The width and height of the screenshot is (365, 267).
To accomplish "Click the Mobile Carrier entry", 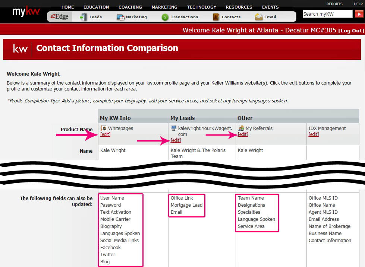I will [115, 219].
